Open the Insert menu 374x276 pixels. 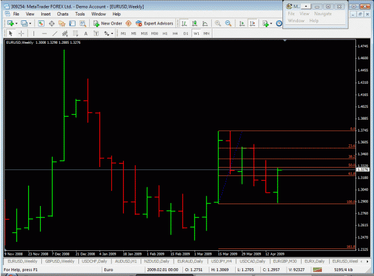pos(45,14)
